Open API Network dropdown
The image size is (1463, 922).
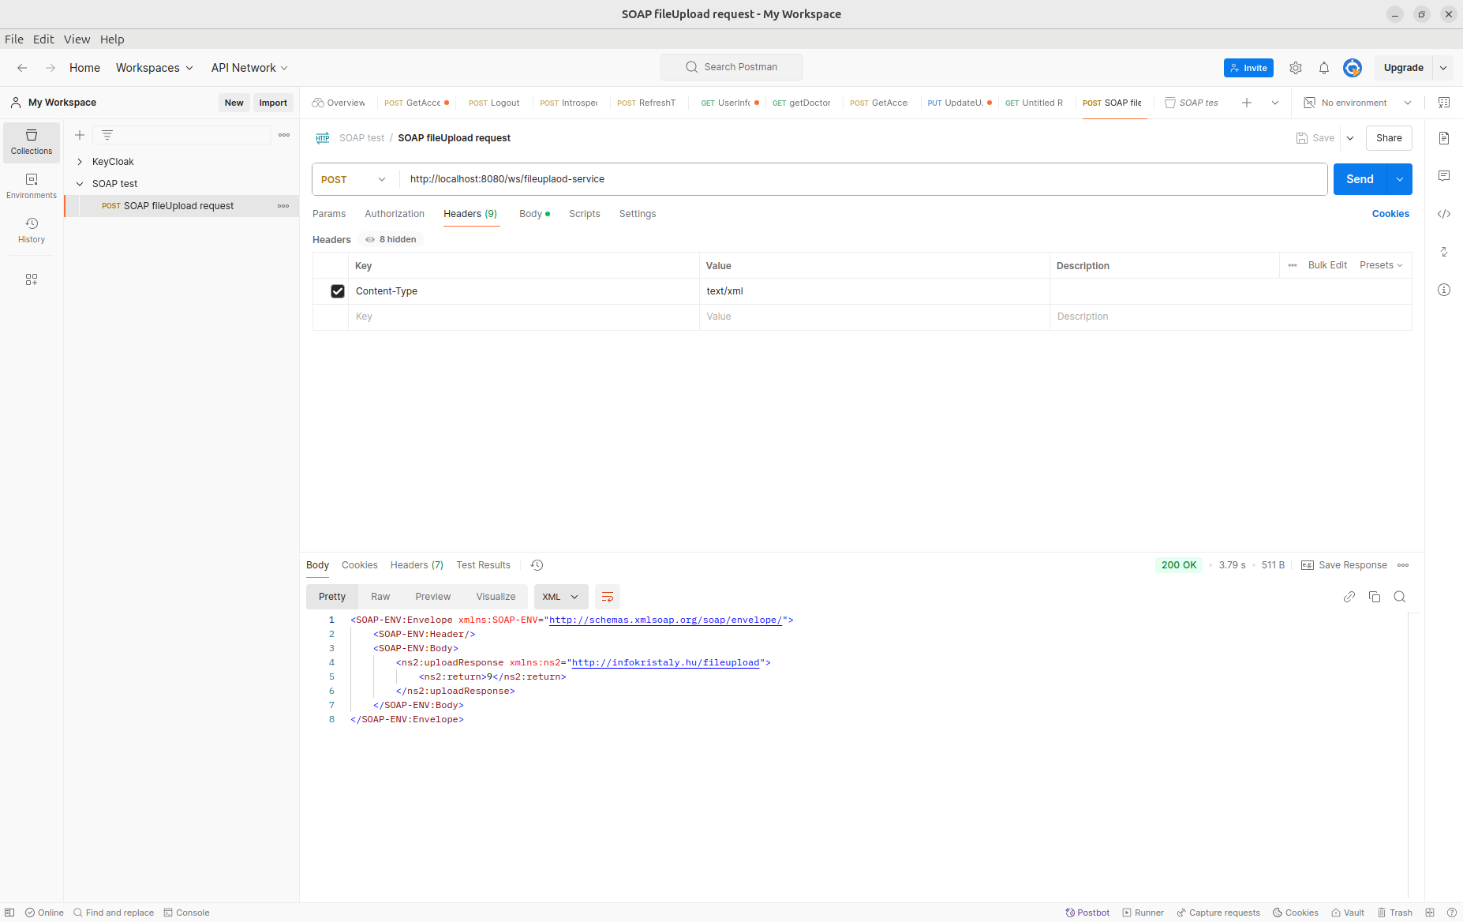click(x=249, y=68)
